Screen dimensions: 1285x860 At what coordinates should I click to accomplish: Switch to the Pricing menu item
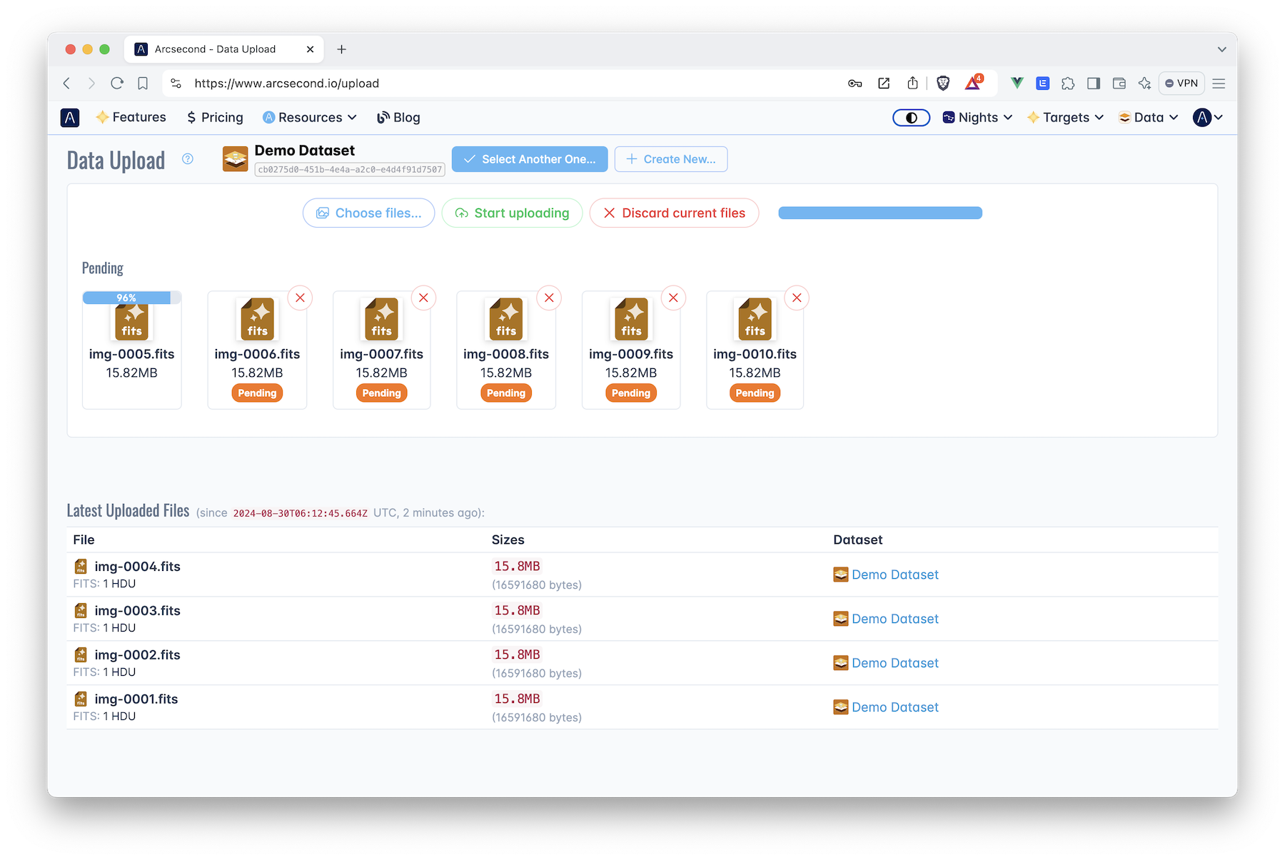click(214, 117)
